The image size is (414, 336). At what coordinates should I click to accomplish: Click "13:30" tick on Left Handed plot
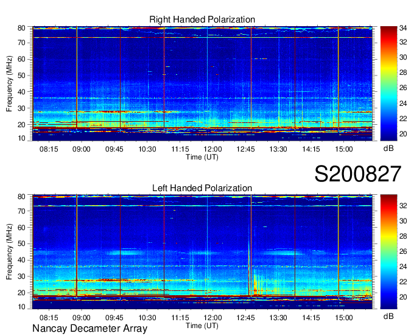[x=278, y=318]
